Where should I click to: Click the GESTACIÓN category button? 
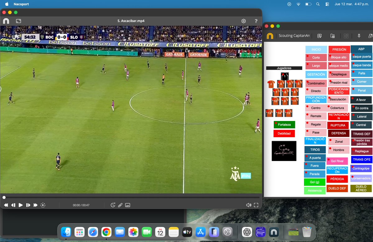[x=316, y=74]
